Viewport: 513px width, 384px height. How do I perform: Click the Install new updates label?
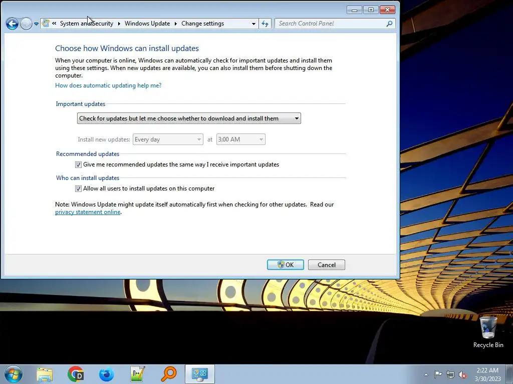tap(104, 139)
